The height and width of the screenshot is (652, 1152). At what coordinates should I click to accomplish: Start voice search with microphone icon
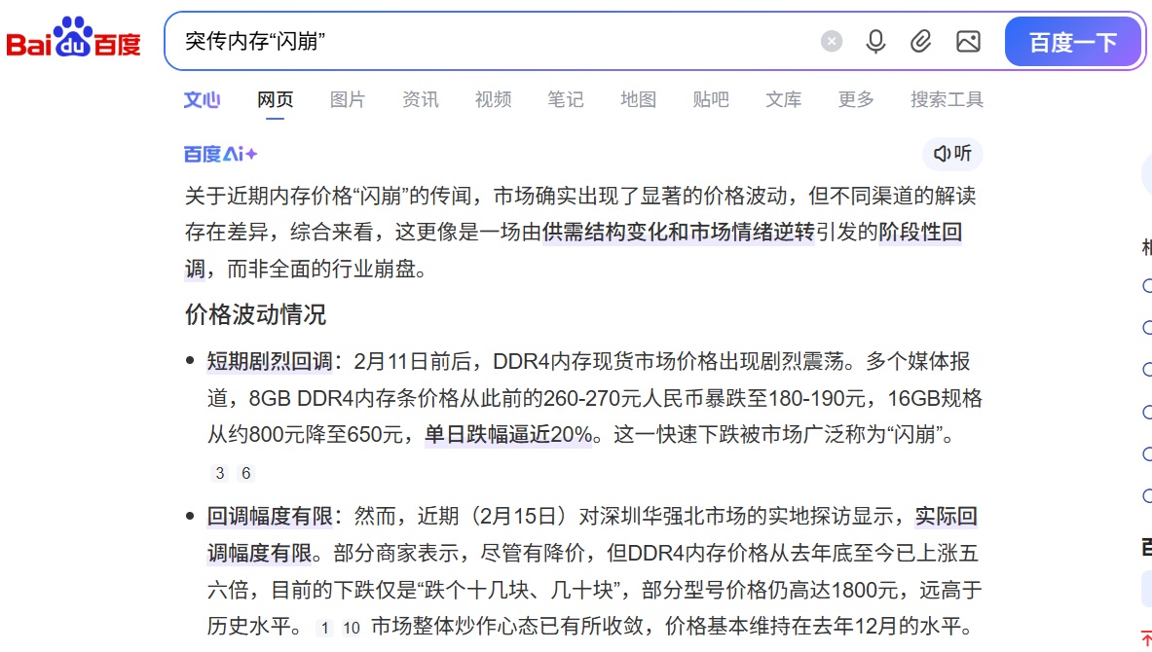875,41
